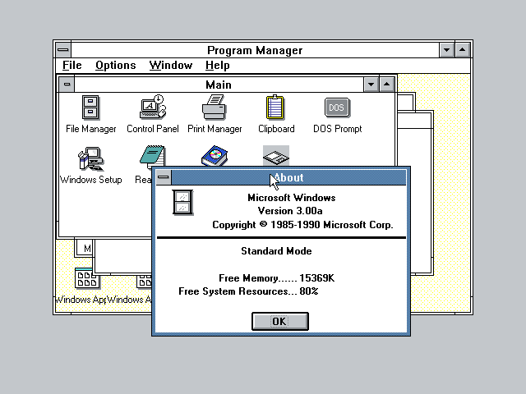
Task: Open the Main window control menu box
Action: point(67,85)
